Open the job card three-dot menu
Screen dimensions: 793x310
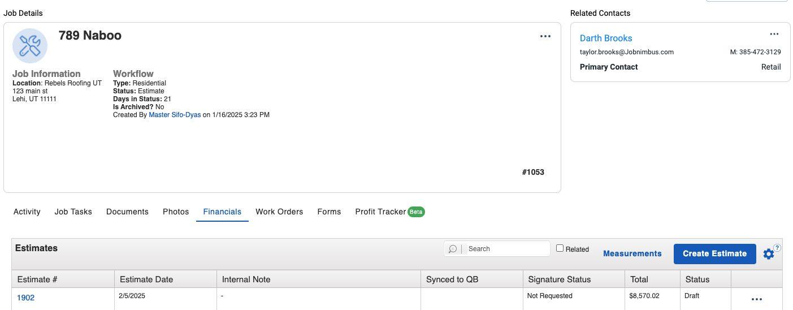point(545,36)
